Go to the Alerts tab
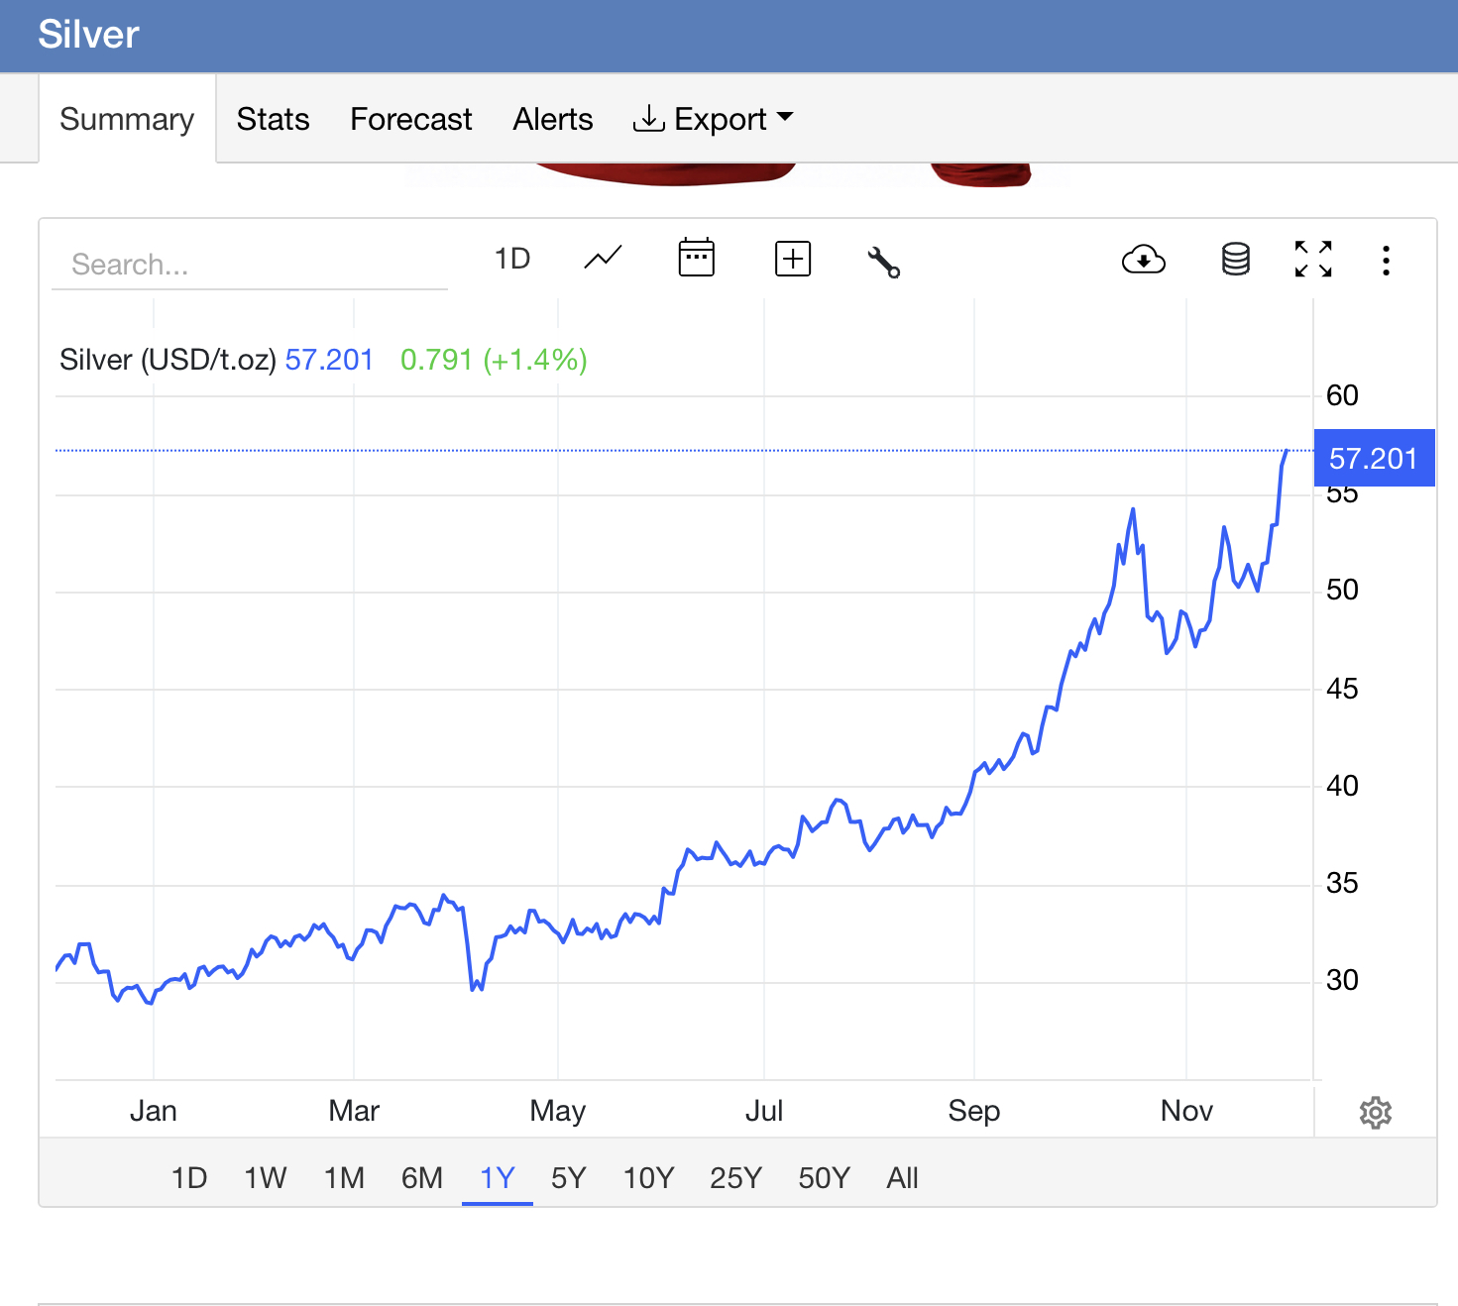1458x1306 pixels. [552, 119]
